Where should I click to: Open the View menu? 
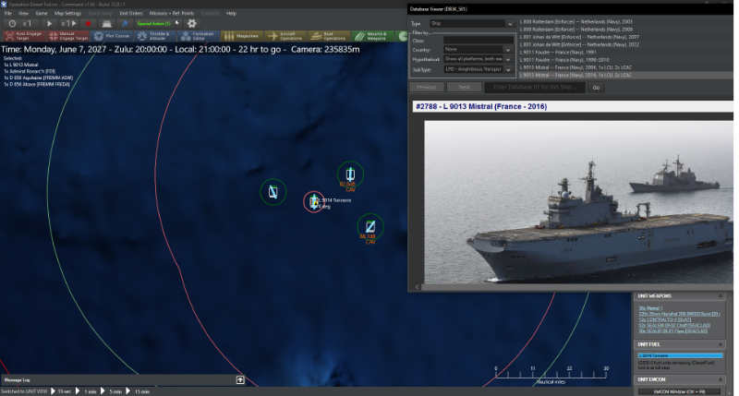(23, 13)
